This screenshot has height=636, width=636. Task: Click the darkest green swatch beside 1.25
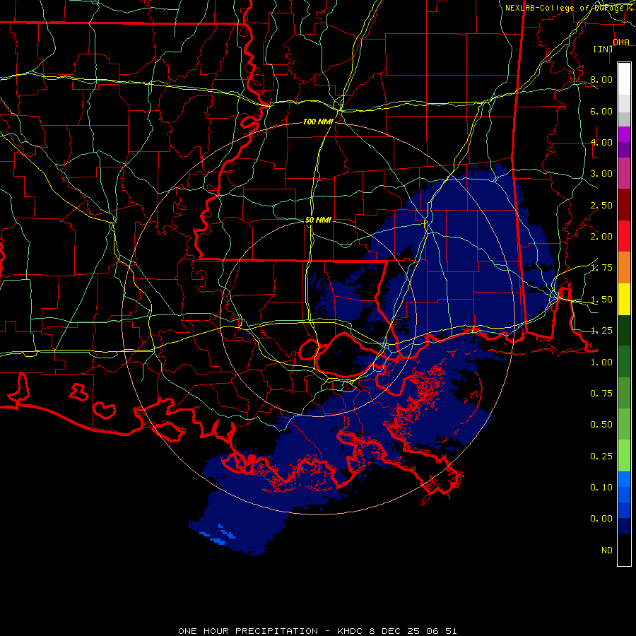pyautogui.click(x=624, y=331)
